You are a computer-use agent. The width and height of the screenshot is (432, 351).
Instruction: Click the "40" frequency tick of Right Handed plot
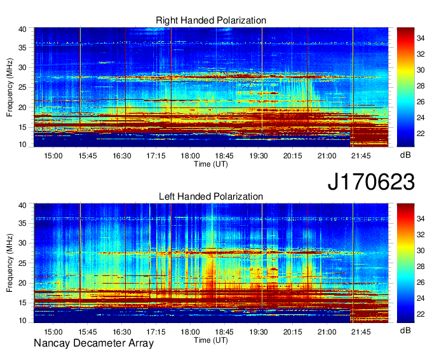click(23, 29)
